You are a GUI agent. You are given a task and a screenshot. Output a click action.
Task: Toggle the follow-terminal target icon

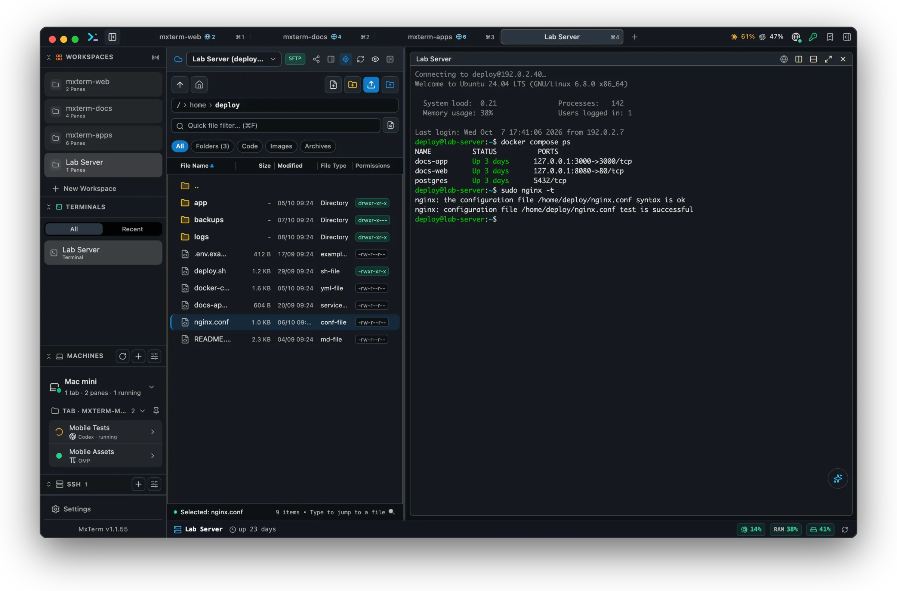(x=346, y=59)
